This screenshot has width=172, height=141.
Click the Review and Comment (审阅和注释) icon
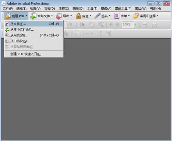pos(136,16)
